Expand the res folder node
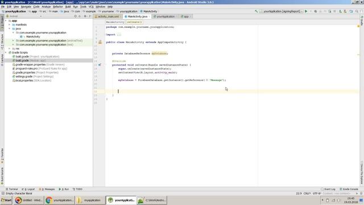 [10, 48]
